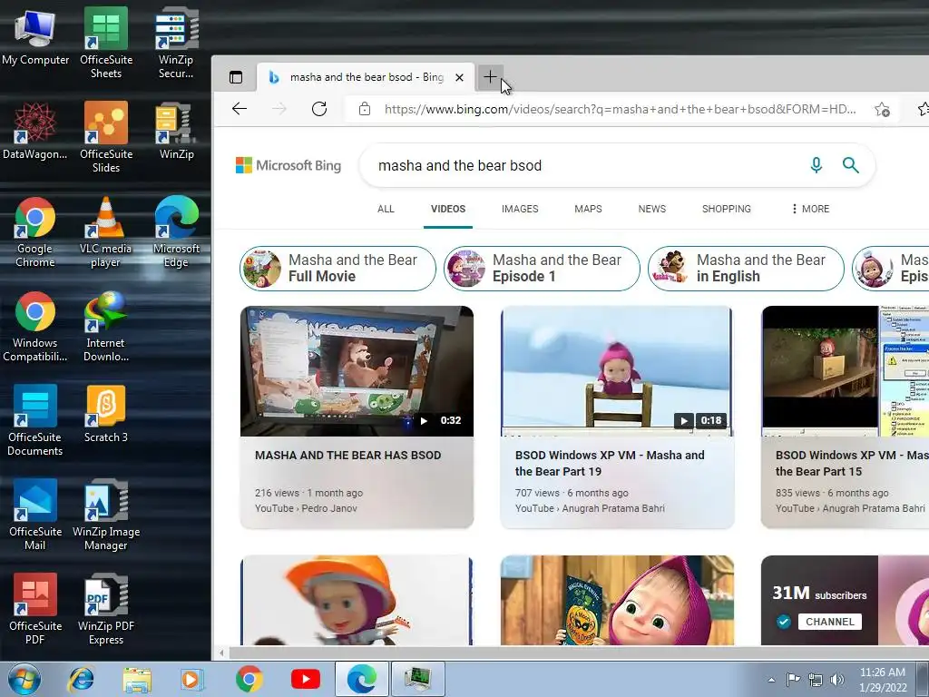Screen dimensions: 929x697
Task: Open Windows Media Player from taskbar
Action: tap(192, 679)
